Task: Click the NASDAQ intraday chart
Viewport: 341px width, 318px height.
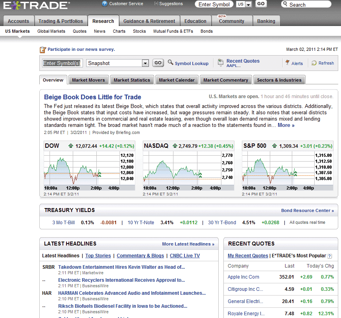Action: click(x=188, y=171)
